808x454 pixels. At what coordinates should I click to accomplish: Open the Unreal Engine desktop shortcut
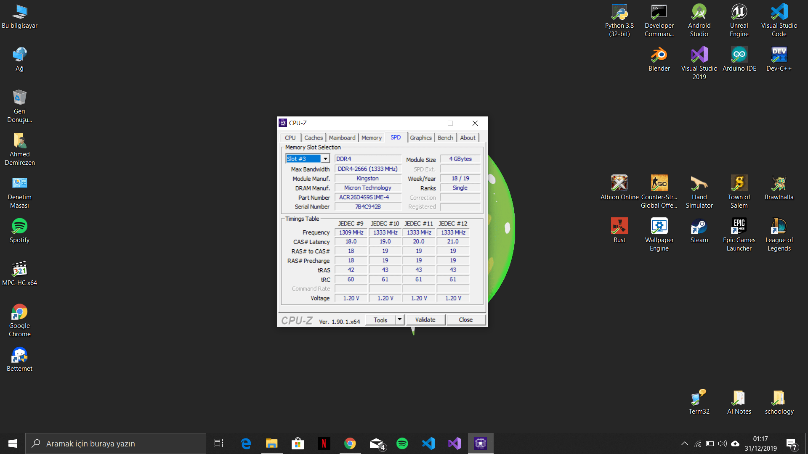click(739, 12)
